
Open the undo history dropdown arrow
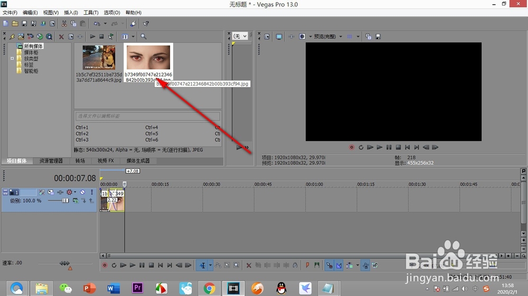[105, 24]
